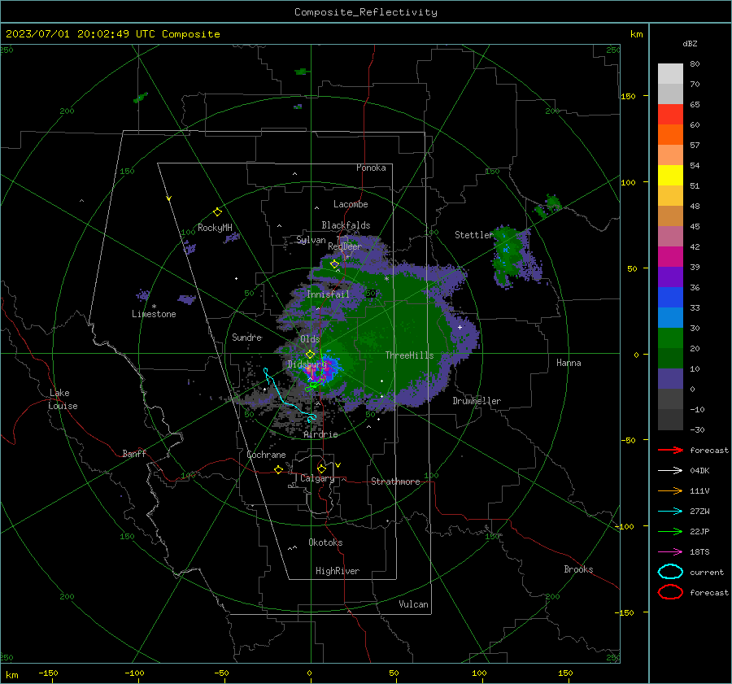Click the yellow diamond marker at Olds center
This screenshot has height=684, width=732.
pos(310,355)
